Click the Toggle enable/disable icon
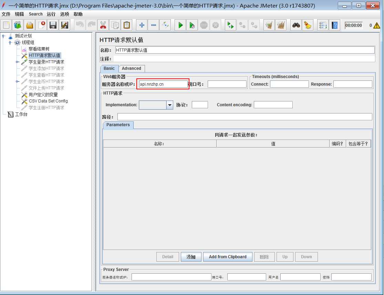The width and height of the screenshot is (384, 295). point(165,25)
